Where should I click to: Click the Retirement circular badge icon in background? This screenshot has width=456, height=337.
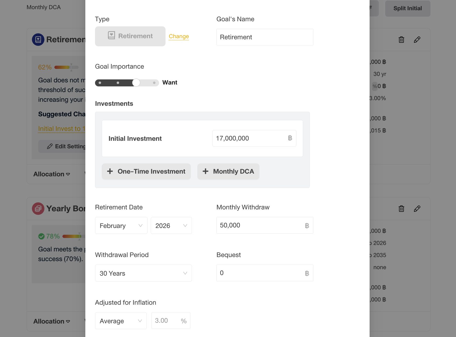tap(38, 40)
